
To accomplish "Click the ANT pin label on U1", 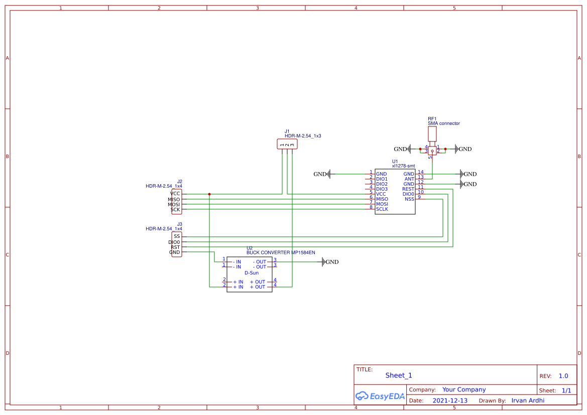I will pyautogui.click(x=409, y=179).
